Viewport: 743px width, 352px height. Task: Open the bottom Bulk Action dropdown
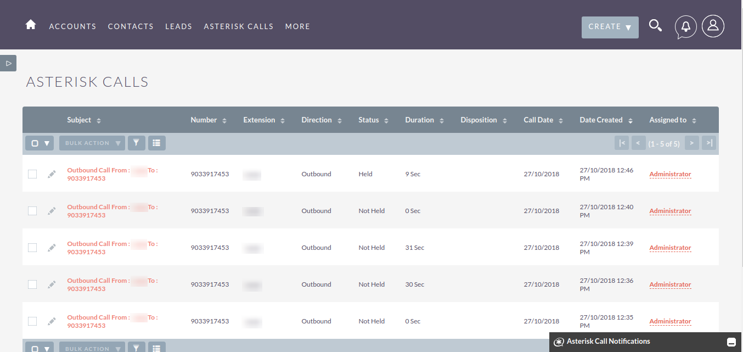(92, 347)
